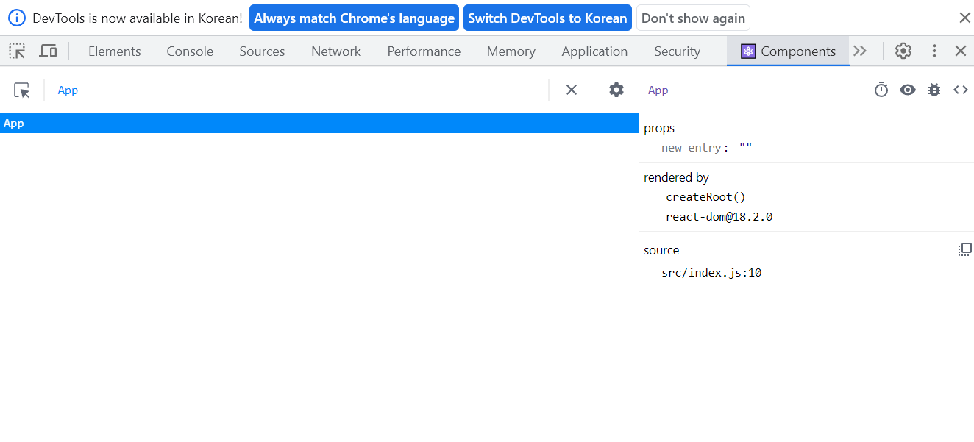Screen dimensions: 974x442
Task: Toggle the device toolbar icon
Action: click(48, 51)
